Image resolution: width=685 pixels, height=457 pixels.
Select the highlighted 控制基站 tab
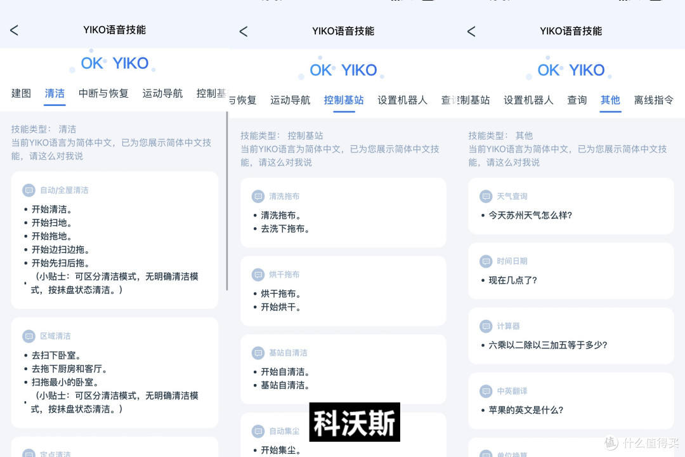coord(344,100)
